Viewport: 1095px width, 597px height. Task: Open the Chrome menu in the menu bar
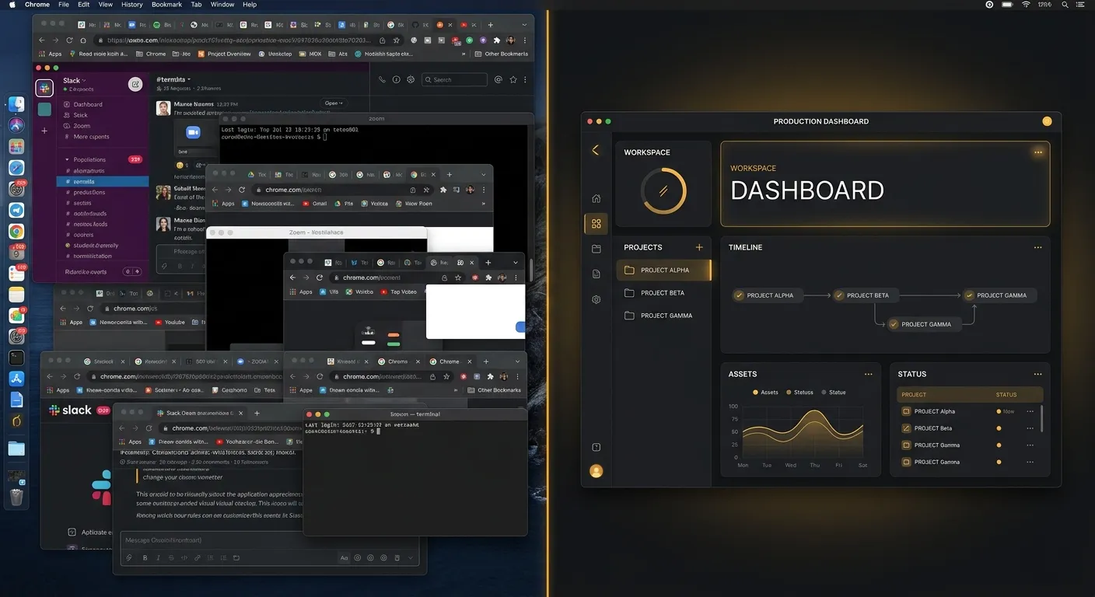click(x=37, y=5)
